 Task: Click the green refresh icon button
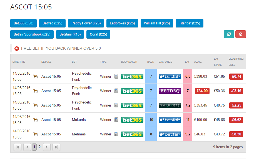pos(229,34)
